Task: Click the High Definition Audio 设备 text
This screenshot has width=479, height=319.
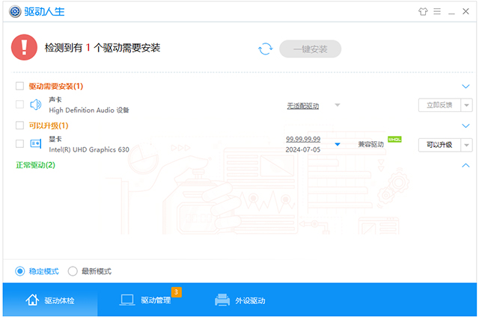Action: click(x=89, y=110)
